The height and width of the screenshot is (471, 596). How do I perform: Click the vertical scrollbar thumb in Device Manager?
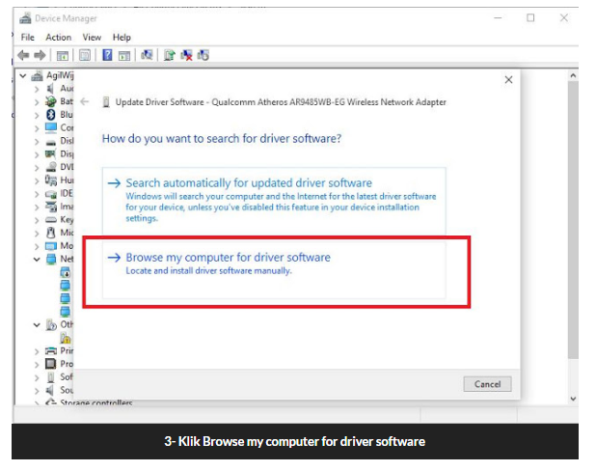pyautogui.click(x=573, y=220)
